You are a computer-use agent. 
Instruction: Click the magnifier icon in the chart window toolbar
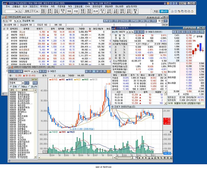37,71
